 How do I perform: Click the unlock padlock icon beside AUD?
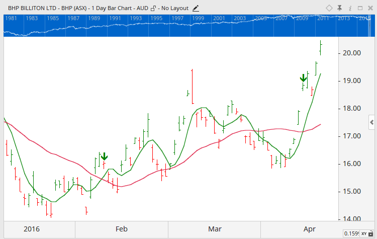153,9
